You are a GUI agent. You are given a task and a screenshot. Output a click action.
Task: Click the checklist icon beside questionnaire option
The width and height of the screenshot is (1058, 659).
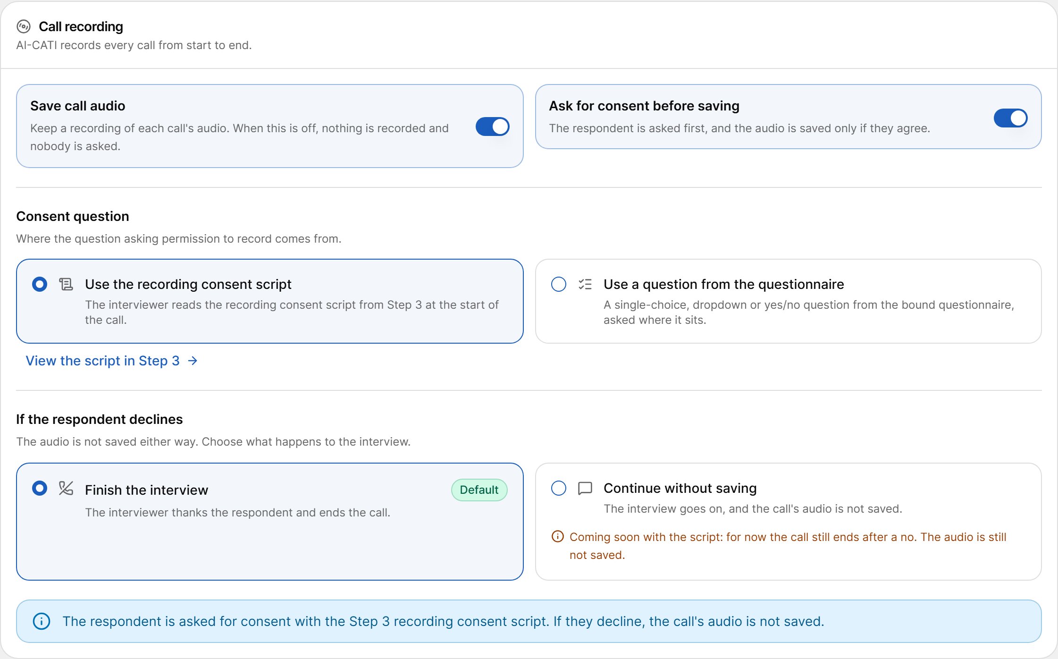(585, 284)
